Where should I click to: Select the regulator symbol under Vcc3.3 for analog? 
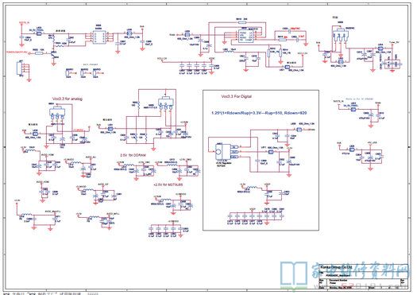pyautogui.click(x=56, y=113)
